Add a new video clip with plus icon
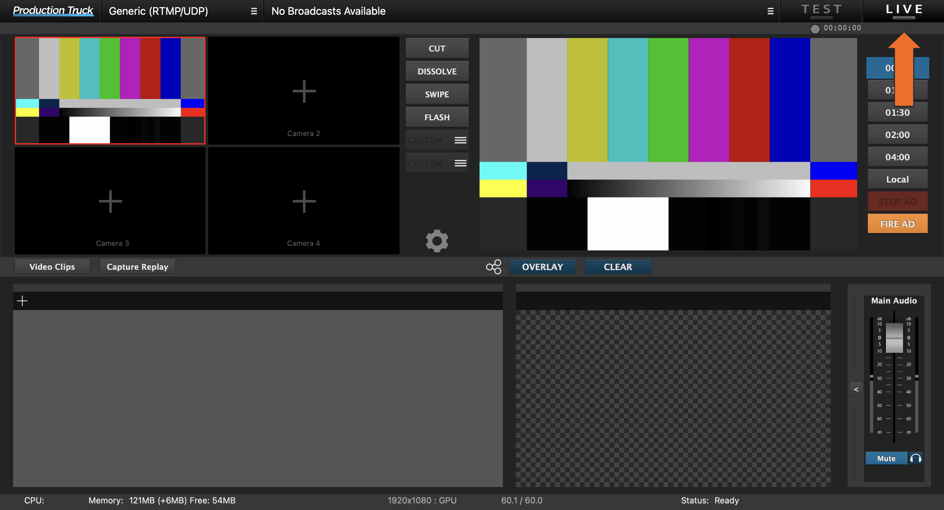This screenshot has height=510, width=944. (x=22, y=301)
